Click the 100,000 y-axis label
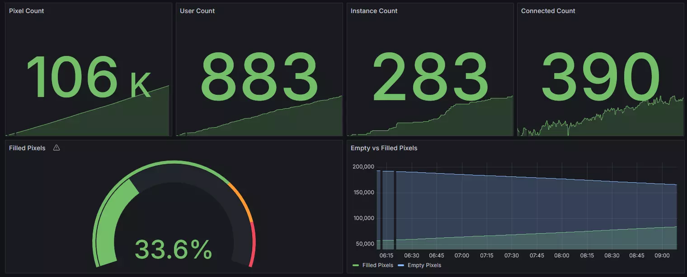This screenshot has height=277, width=687. (x=363, y=218)
